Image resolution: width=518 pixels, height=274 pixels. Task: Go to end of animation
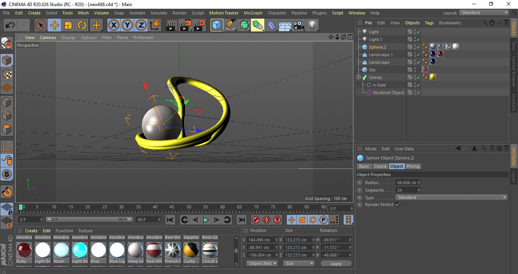[x=241, y=220]
